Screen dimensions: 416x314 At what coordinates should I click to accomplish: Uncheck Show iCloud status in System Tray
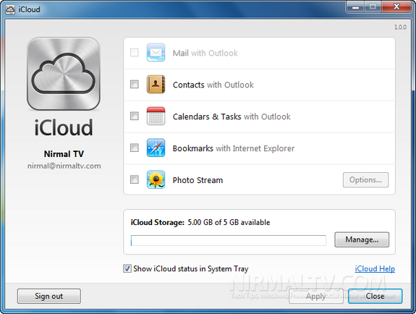(127, 268)
